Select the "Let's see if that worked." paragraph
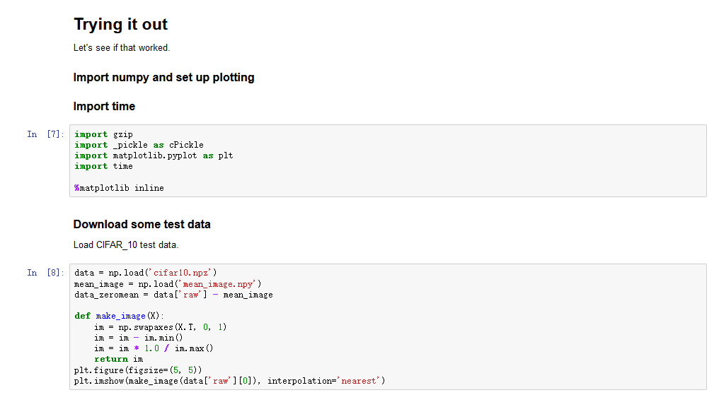The width and height of the screenshot is (714, 395). point(122,48)
